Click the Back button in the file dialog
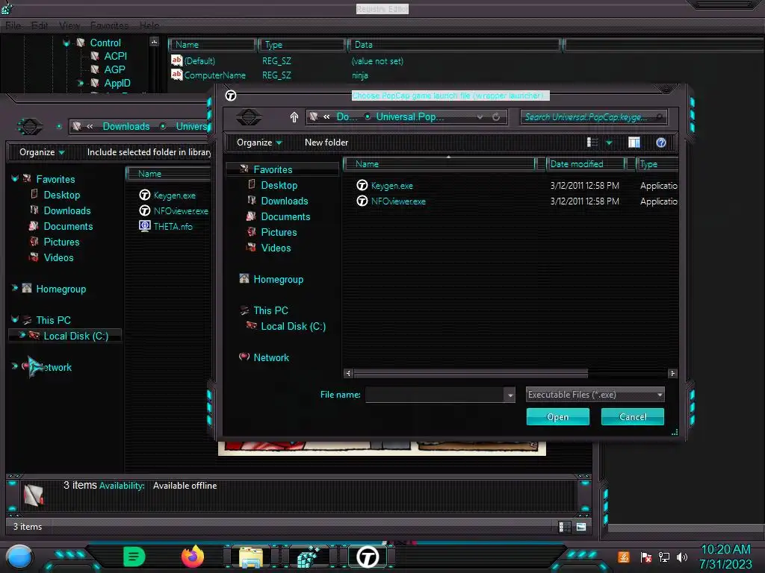The width and height of the screenshot is (765, 573). 249,117
